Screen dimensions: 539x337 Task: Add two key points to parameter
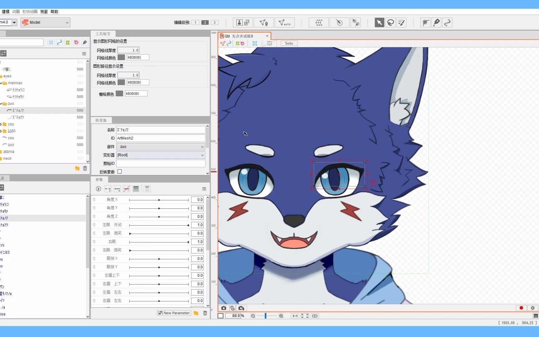[x=108, y=189]
